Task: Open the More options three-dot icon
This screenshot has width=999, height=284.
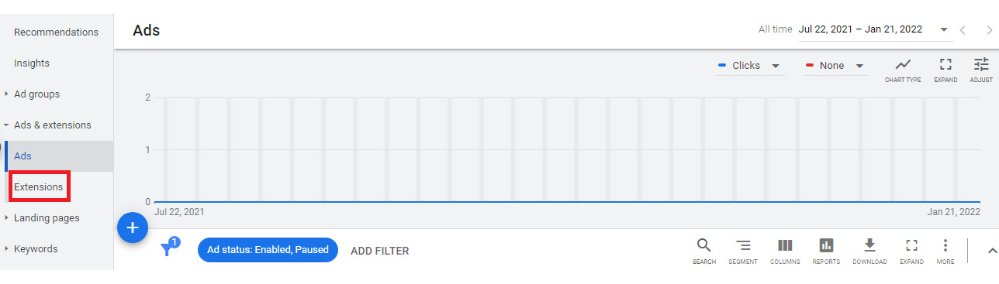Action: [x=945, y=246]
